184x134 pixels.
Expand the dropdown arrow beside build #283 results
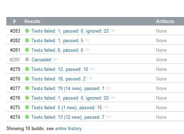113,31
